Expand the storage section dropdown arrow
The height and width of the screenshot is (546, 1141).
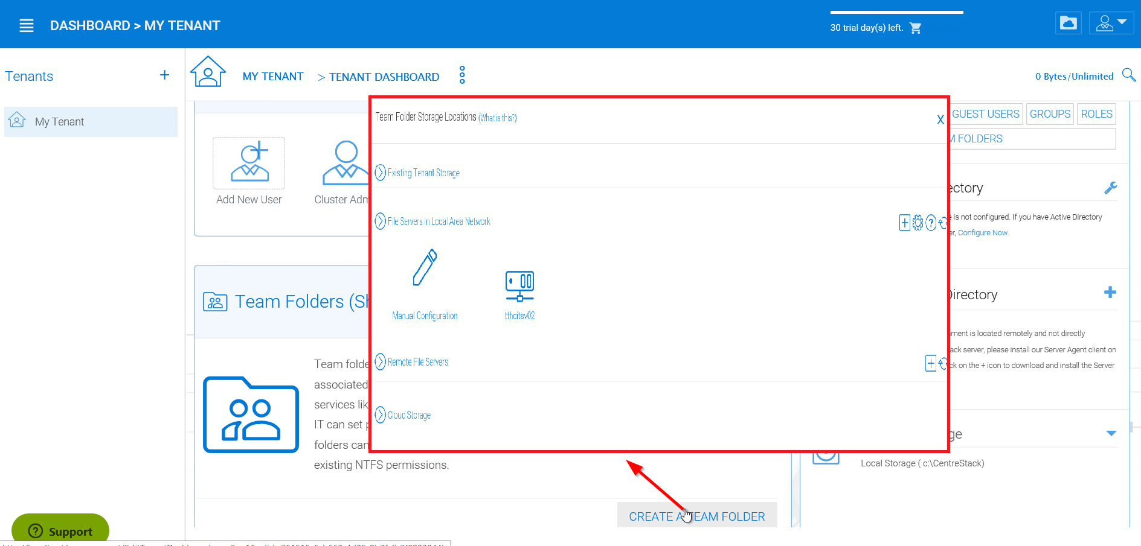point(1111,433)
